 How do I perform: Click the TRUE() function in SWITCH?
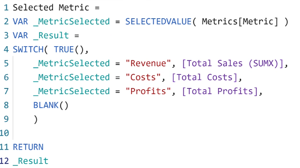coord(69,50)
